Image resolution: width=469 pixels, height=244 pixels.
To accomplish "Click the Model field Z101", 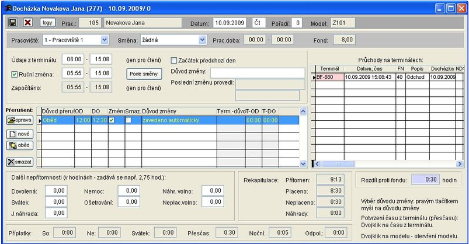I will click(343, 23).
